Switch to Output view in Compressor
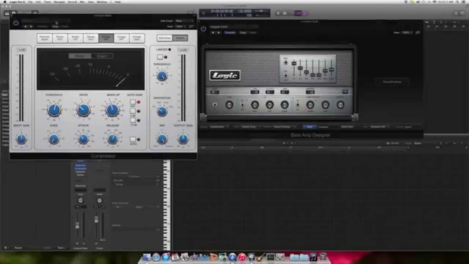 [x=180, y=38]
